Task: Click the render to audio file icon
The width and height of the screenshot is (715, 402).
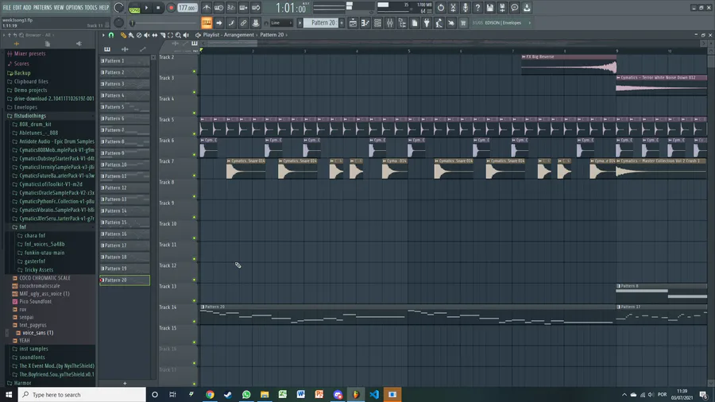Action: (502, 8)
